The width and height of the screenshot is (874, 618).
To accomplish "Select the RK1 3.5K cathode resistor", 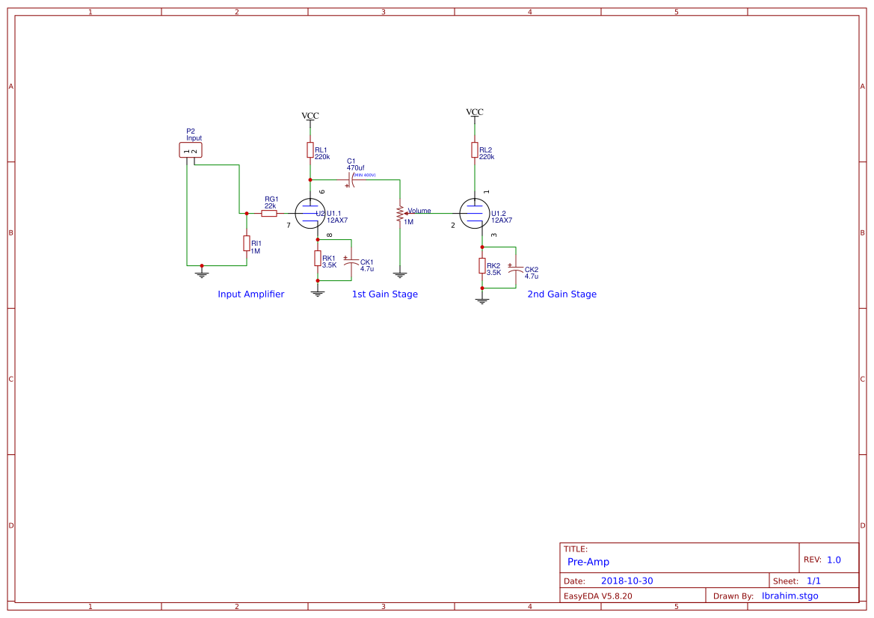I will [x=317, y=259].
